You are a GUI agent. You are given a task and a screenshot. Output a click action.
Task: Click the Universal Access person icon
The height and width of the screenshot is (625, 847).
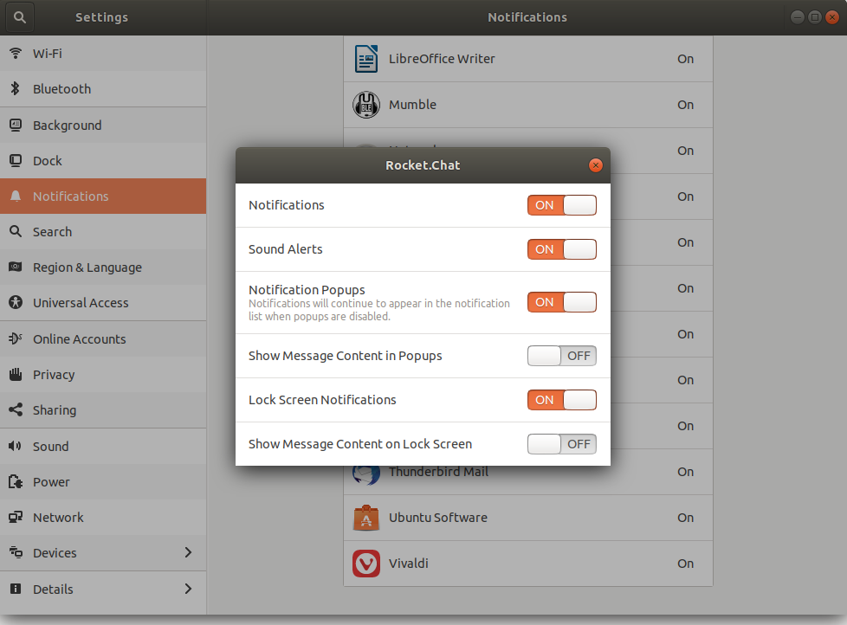(x=16, y=302)
